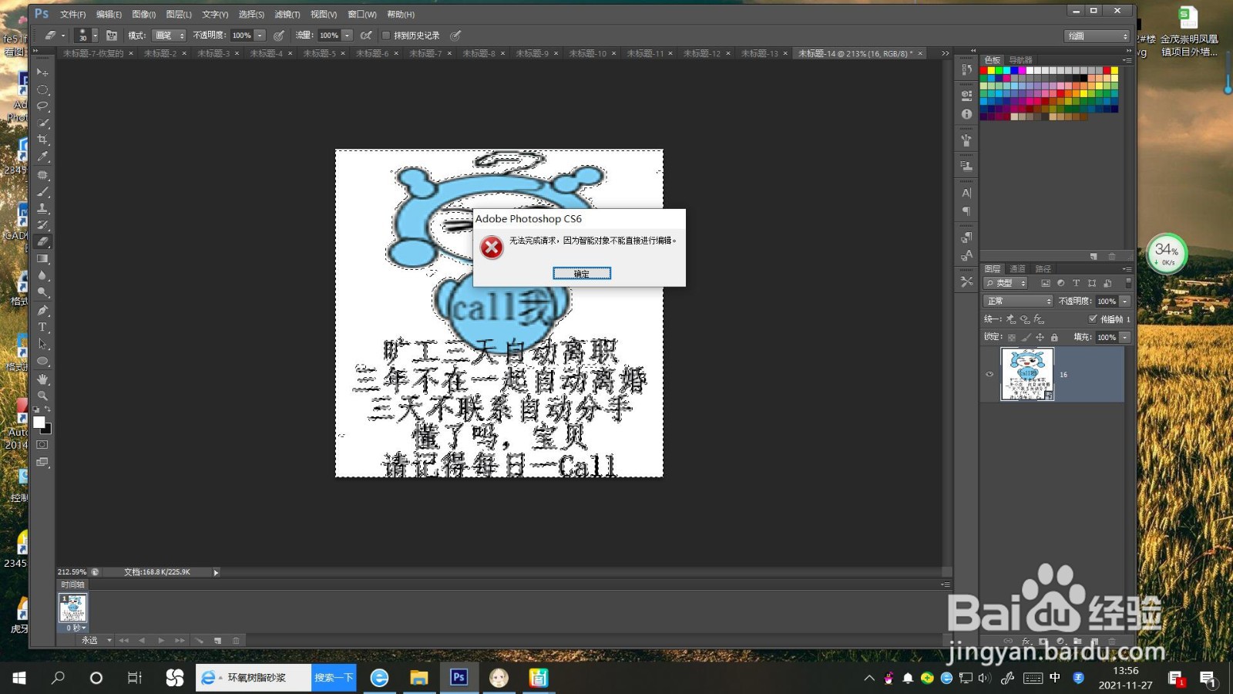The height and width of the screenshot is (694, 1233).
Task: Select the Zoom tool
Action: (x=42, y=396)
